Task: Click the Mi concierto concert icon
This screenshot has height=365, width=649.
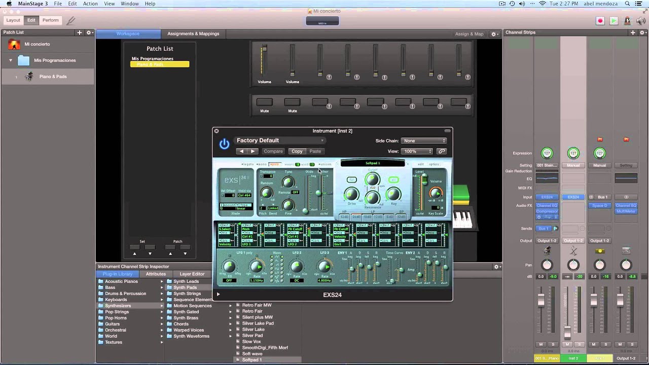Action: 14,44
